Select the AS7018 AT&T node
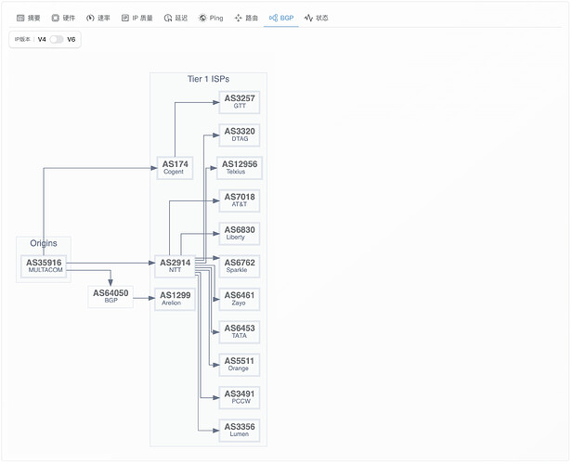 pos(240,200)
